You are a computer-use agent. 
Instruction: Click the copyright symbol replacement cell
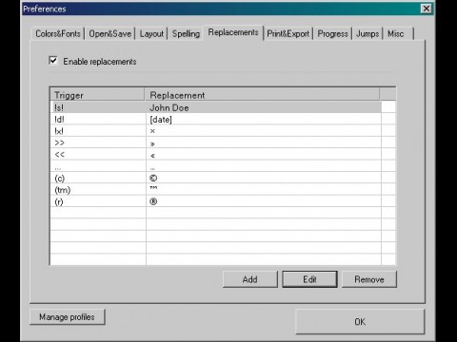[264, 178]
